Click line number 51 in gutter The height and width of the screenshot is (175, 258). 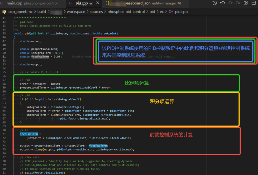pos(4,57)
